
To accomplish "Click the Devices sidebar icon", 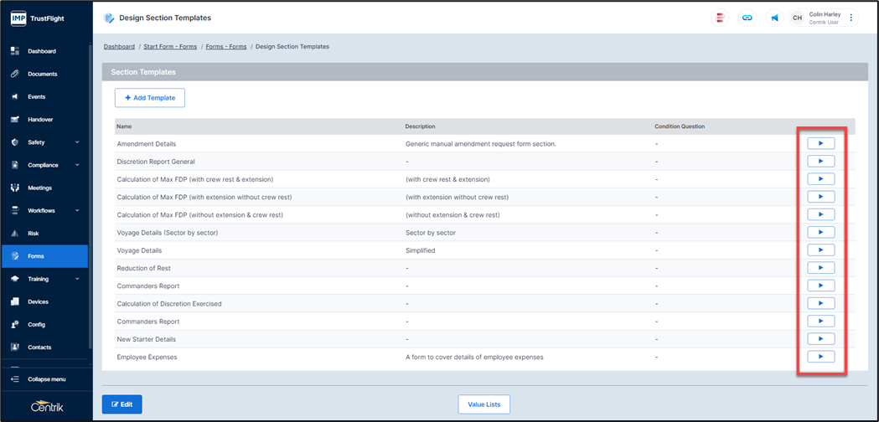I will click(15, 301).
